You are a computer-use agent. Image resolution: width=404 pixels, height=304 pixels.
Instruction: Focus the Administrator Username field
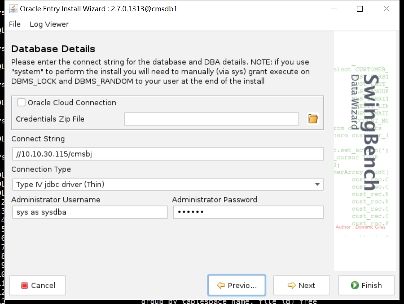coord(90,212)
